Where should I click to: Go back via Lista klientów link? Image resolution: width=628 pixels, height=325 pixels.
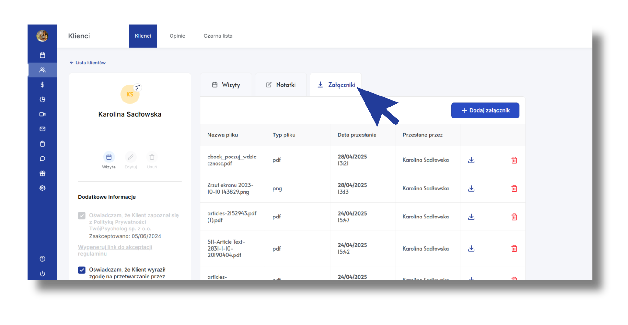point(88,63)
